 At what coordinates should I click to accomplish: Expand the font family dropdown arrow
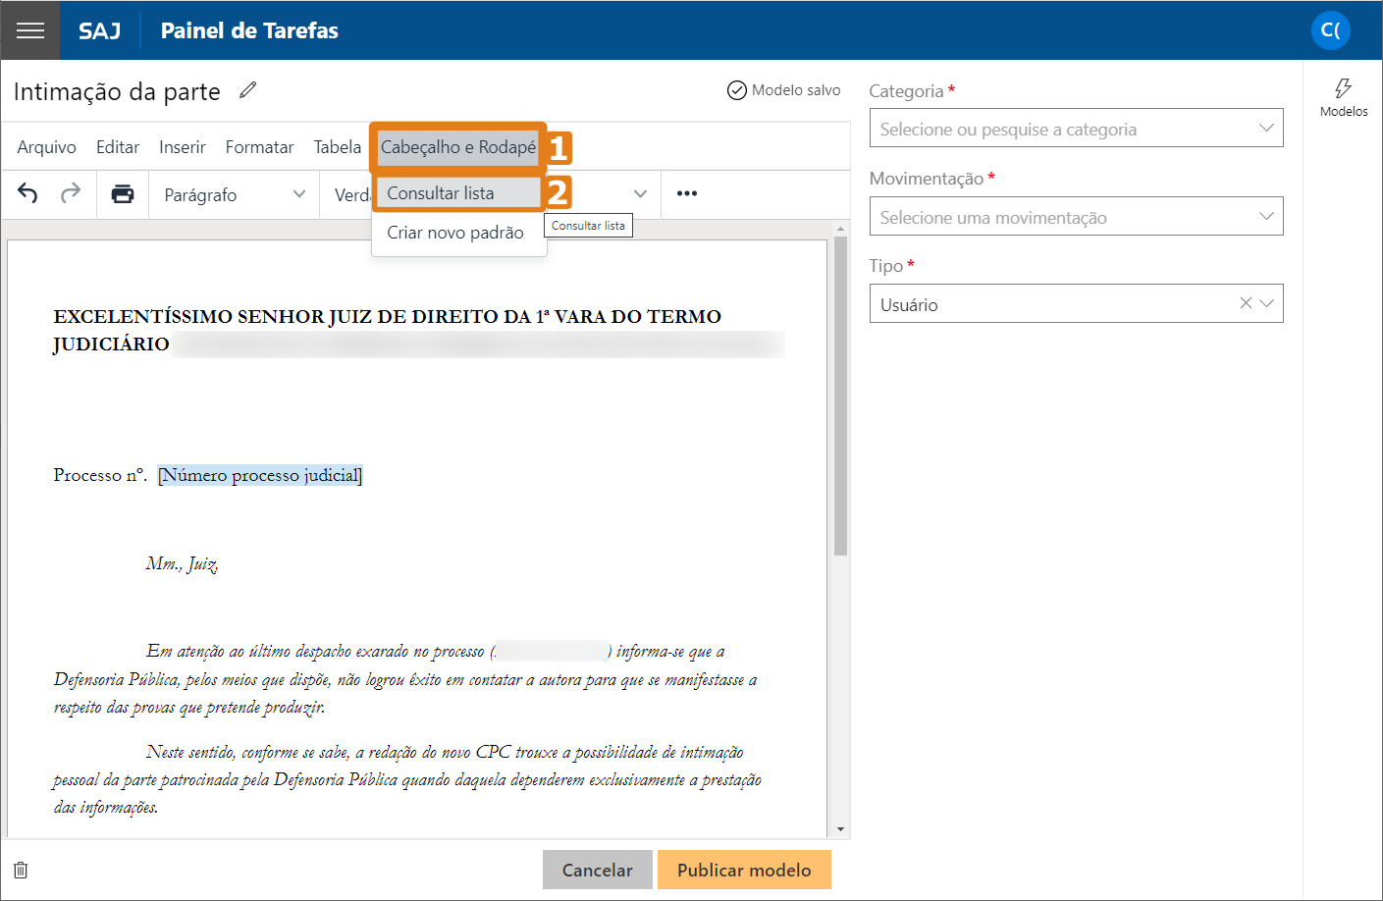[640, 194]
